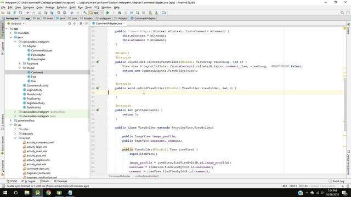
Task: Open the Logcat tool window
Action: click(29, 181)
